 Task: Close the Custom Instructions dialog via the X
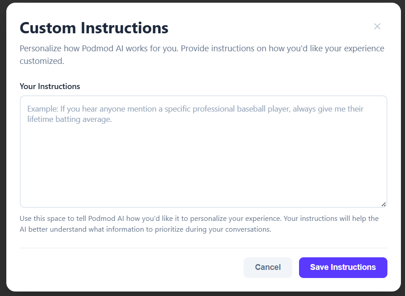[x=377, y=27]
